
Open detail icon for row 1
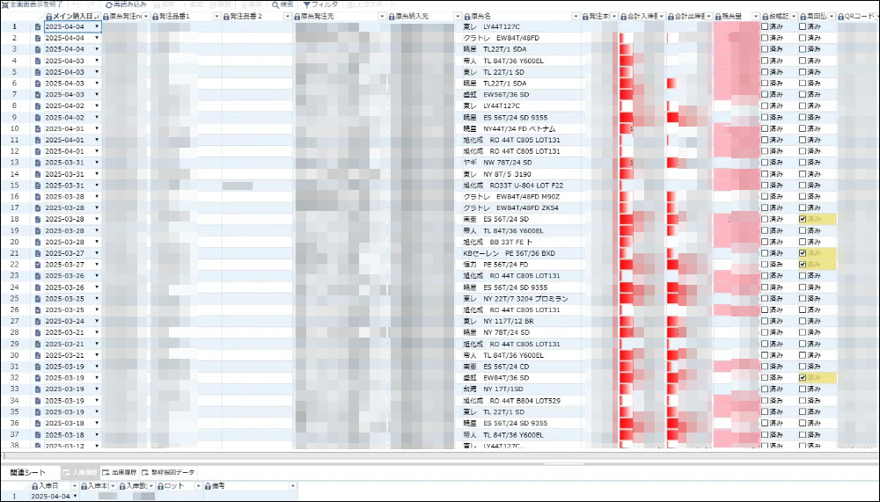tap(38, 26)
